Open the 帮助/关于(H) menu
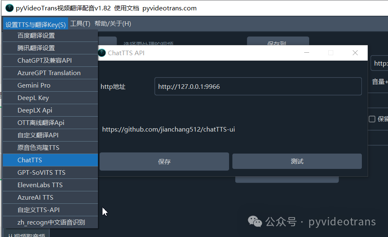 point(113,24)
